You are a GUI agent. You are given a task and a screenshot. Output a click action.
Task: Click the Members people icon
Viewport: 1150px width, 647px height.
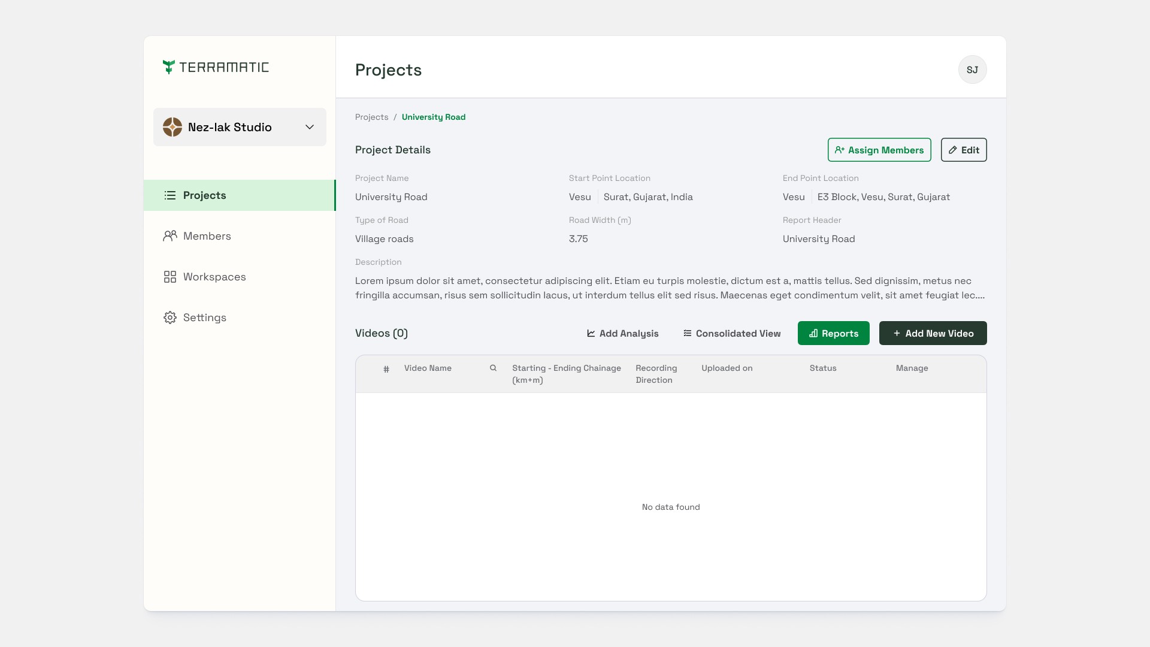point(170,236)
